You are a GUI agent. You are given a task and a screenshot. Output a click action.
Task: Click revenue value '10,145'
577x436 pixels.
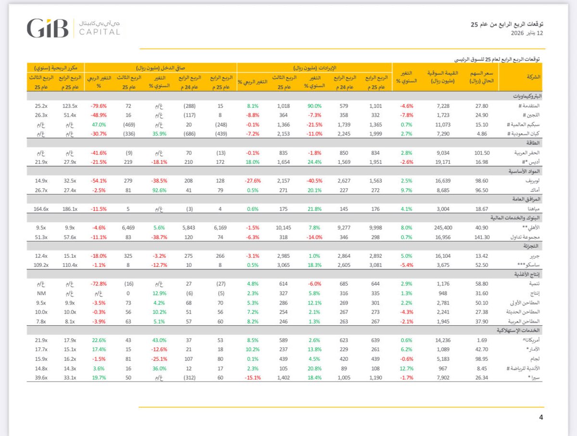click(283, 228)
